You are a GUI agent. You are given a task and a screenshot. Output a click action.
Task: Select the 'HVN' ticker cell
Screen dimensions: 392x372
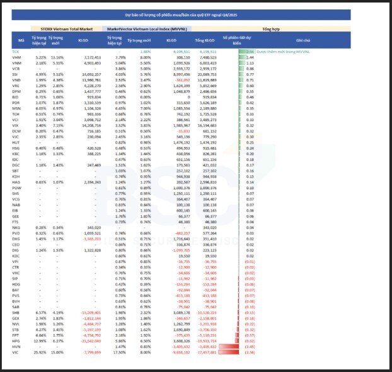16,347
